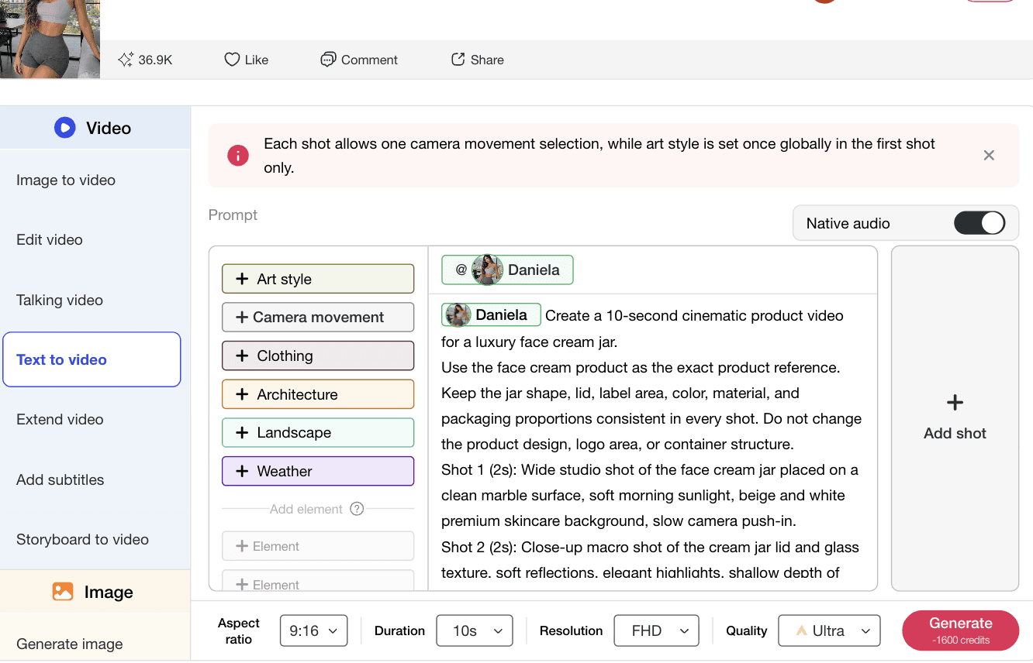Select Text to video tab
The image size is (1033, 663).
(x=92, y=359)
